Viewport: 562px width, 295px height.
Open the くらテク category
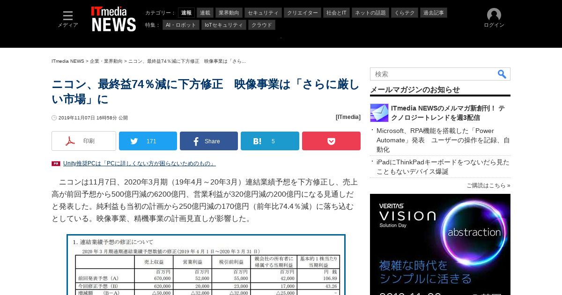(405, 13)
